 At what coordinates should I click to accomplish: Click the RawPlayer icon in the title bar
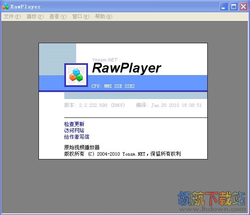tap(5, 6)
